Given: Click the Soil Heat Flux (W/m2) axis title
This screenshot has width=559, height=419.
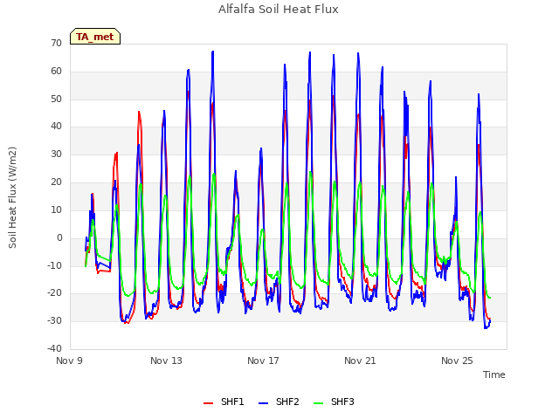Looking at the screenshot, I should click(12, 197).
